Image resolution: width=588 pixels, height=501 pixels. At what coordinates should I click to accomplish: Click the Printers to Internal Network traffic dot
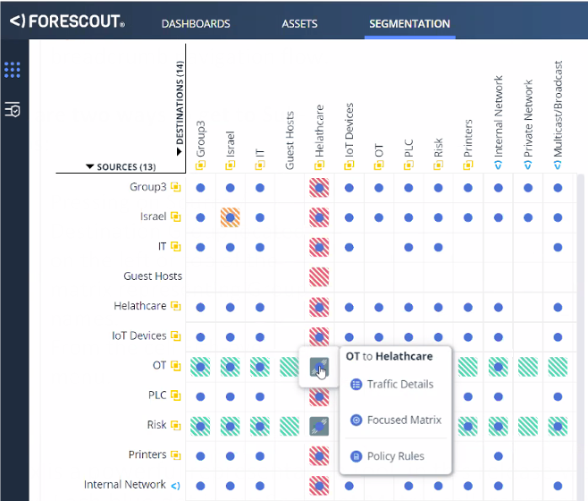coord(498,456)
